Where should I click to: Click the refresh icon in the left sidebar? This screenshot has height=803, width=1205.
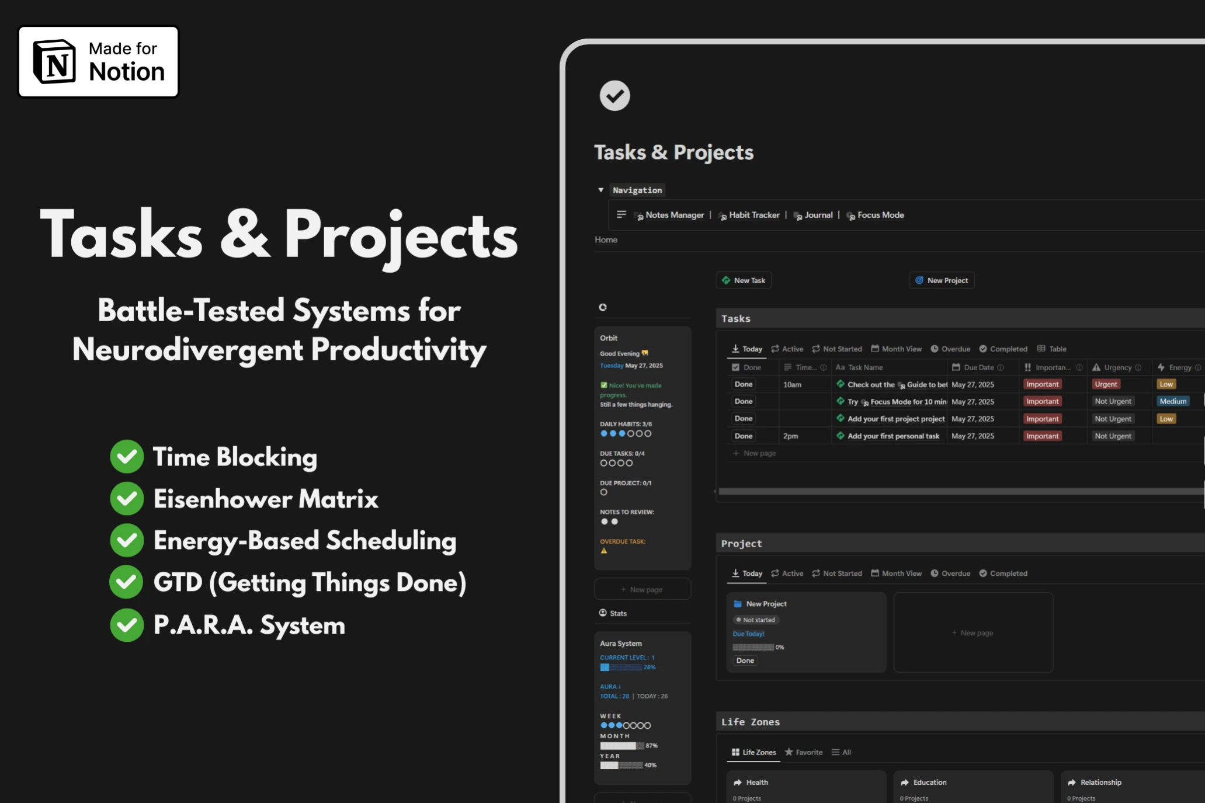[602, 307]
